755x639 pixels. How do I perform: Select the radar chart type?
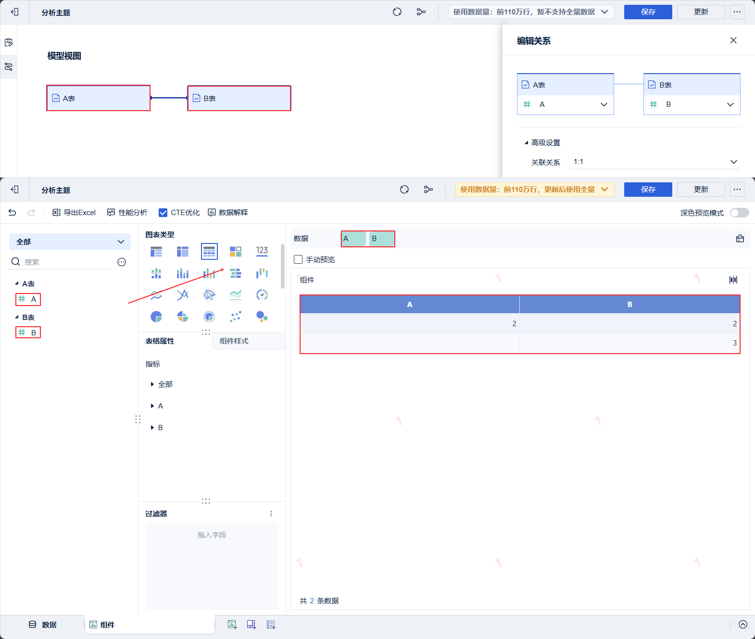(209, 294)
